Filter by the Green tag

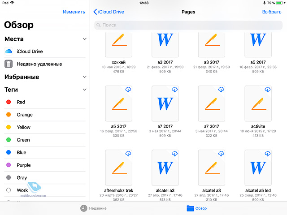(x=45, y=140)
